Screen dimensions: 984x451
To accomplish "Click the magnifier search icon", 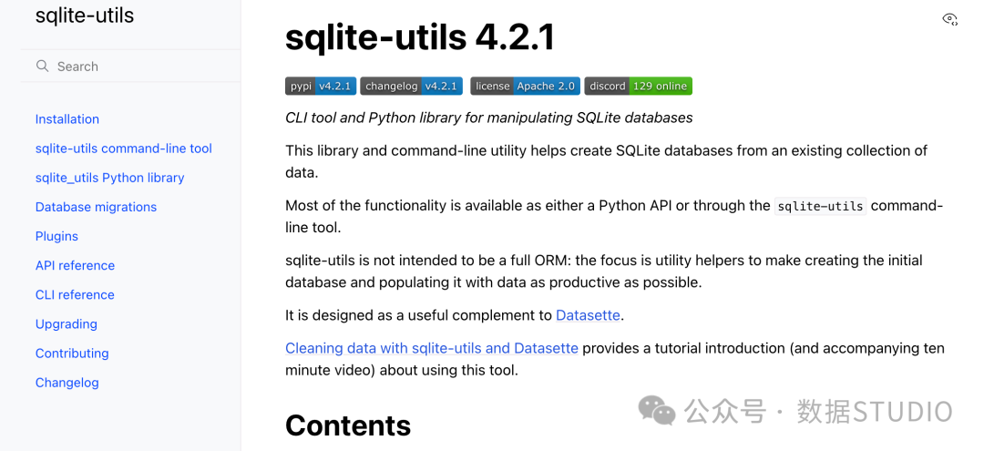I will 42,66.
